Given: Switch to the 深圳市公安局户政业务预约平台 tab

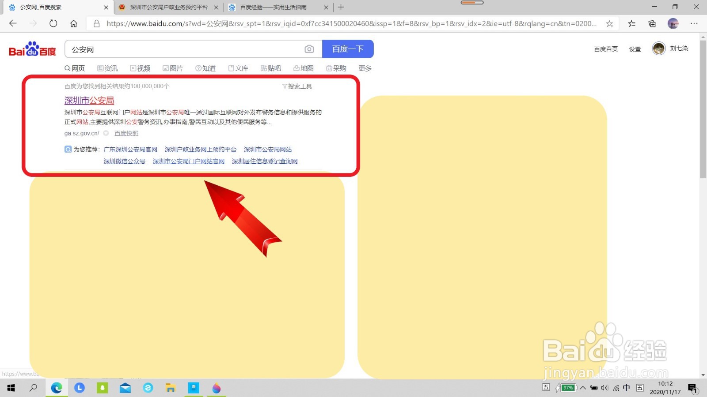Looking at the screenshot, I should pyautogui.click(x=169, y=7).
